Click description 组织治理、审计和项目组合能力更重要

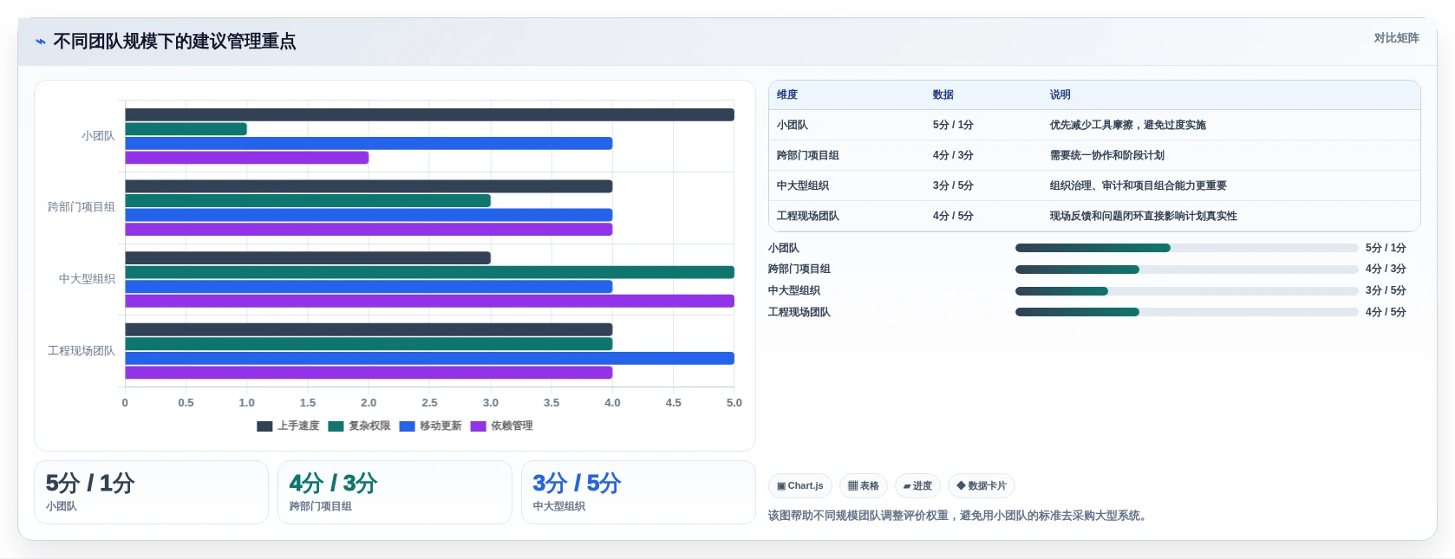pyautogui.click(x=1139, y=185)
